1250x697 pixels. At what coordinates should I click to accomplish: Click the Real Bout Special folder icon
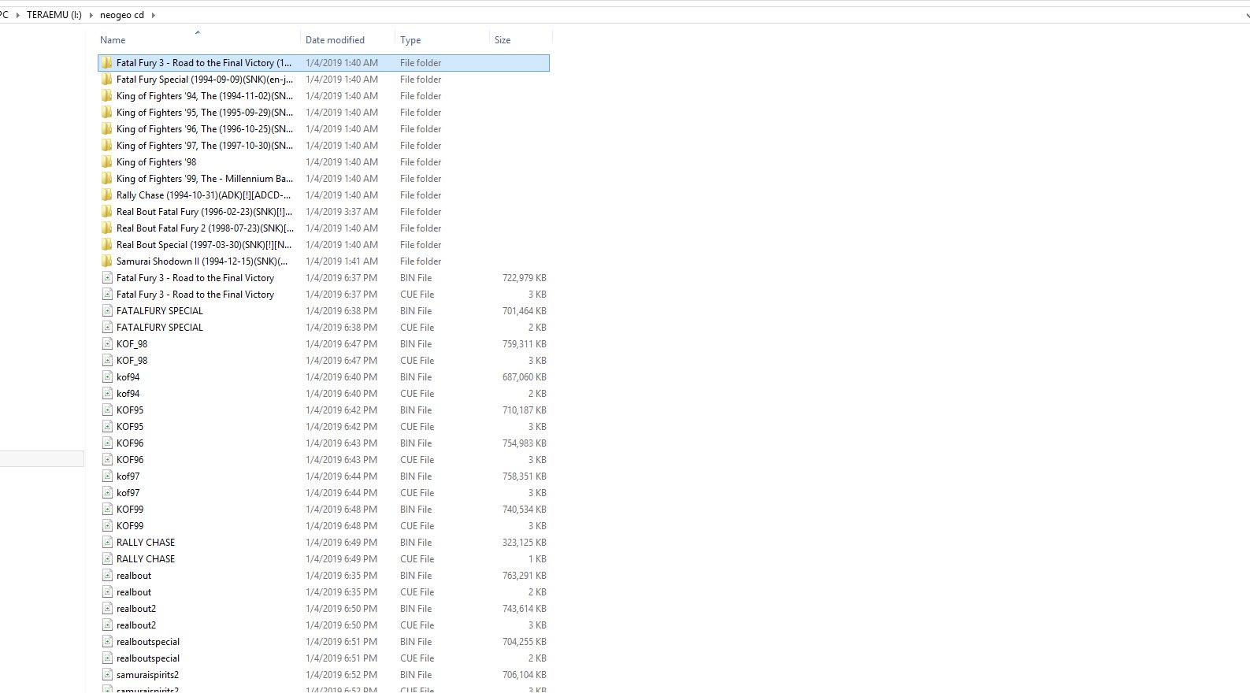tap(106, 245)
